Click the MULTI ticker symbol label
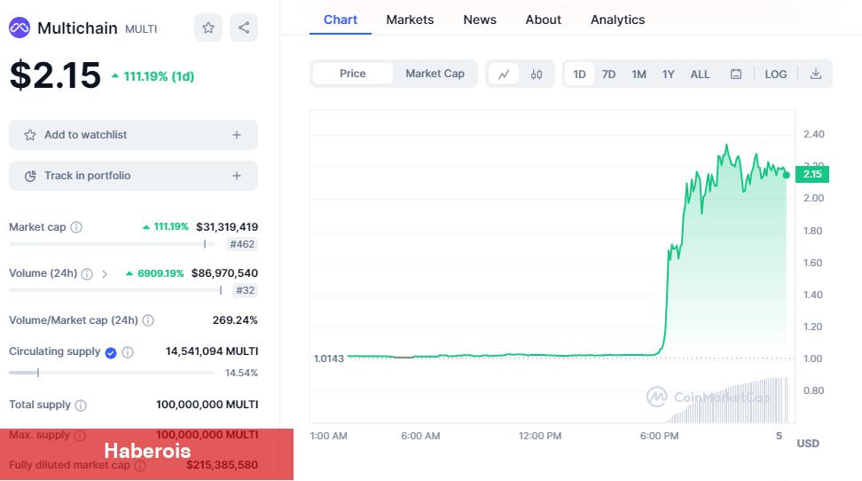862x481 pixels. 141,29
